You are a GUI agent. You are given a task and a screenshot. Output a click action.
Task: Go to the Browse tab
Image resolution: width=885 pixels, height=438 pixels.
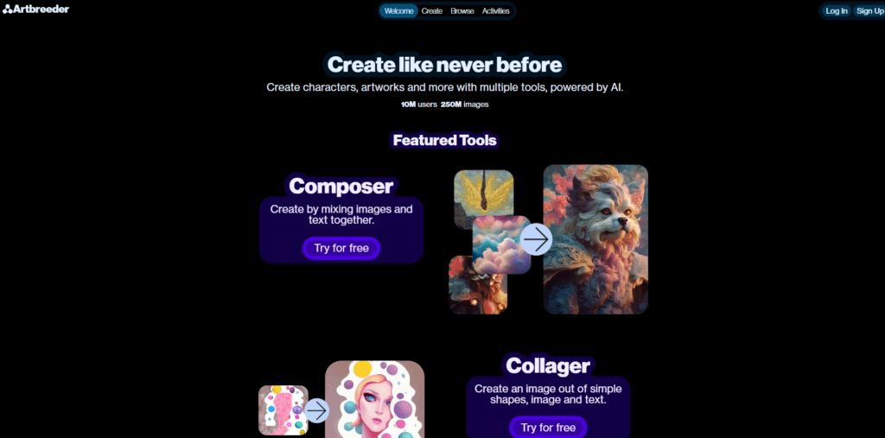click(462, 10)
